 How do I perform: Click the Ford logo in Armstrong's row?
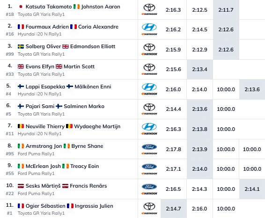[x=149, y=147]
